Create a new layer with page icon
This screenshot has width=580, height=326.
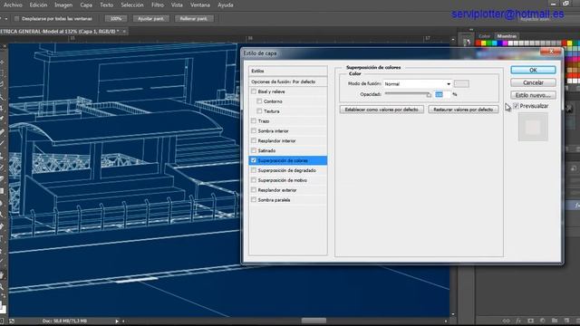click(566, 321)
